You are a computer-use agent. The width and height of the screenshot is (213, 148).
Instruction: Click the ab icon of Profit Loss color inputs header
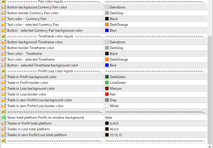(4, 71)
